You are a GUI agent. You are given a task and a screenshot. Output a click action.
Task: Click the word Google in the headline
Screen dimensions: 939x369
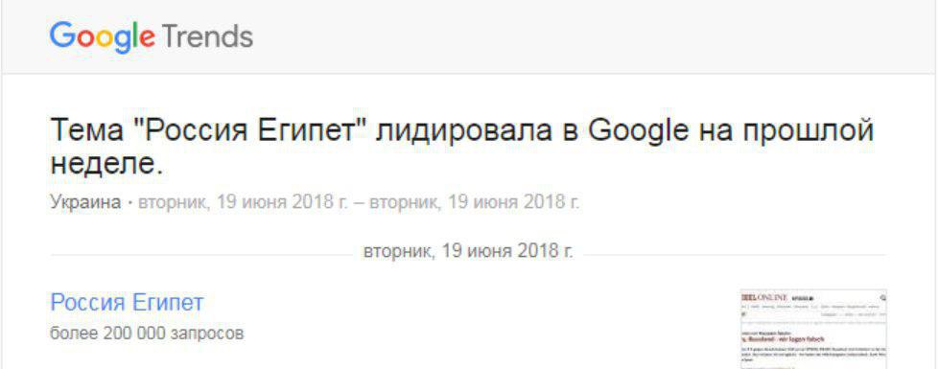pos(639,131)
